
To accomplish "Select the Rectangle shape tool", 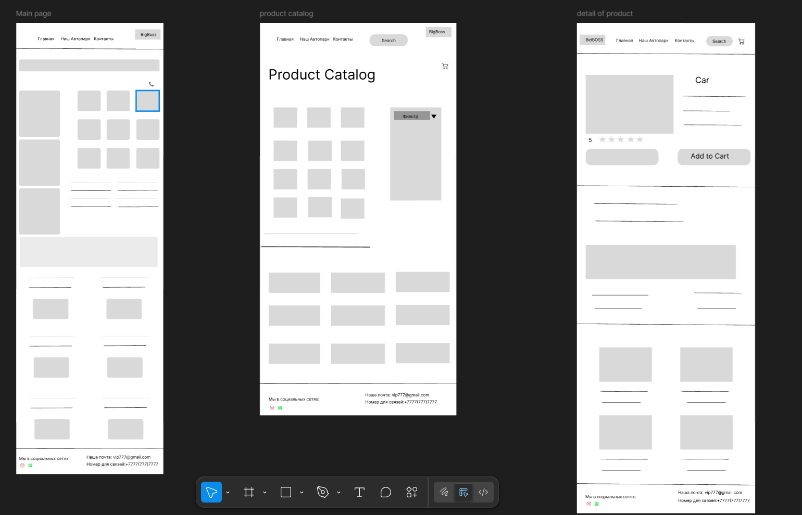I will click(286, 492).
